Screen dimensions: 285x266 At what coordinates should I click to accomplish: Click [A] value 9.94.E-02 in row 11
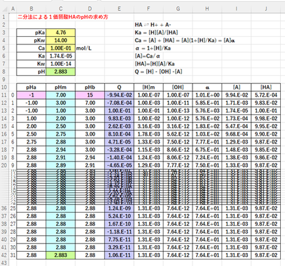pyautogui.click(x=236, y=95)
